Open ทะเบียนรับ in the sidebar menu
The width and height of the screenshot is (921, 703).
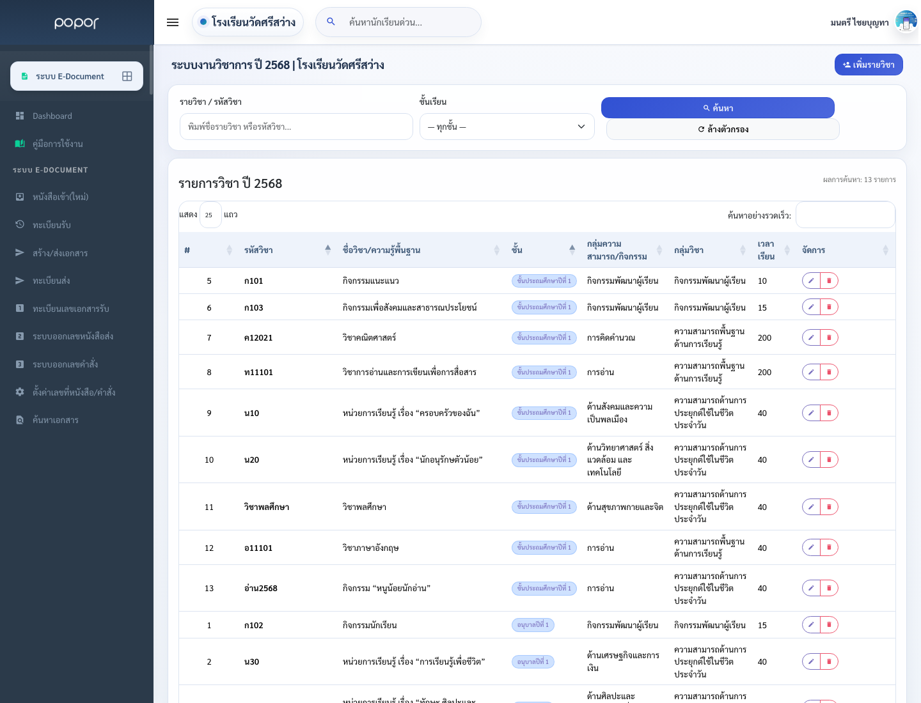[x=52, y=225]
